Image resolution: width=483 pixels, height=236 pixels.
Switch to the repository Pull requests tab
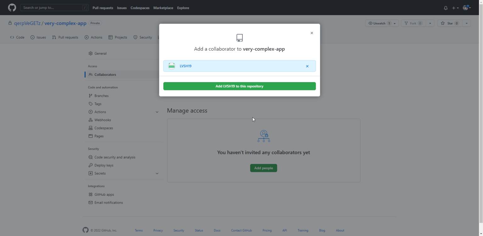[65, 37]
